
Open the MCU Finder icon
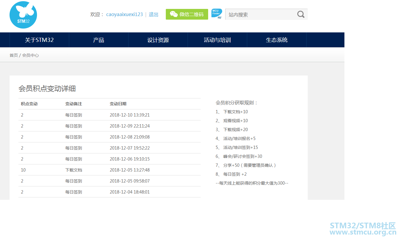(x=216, y=14)
